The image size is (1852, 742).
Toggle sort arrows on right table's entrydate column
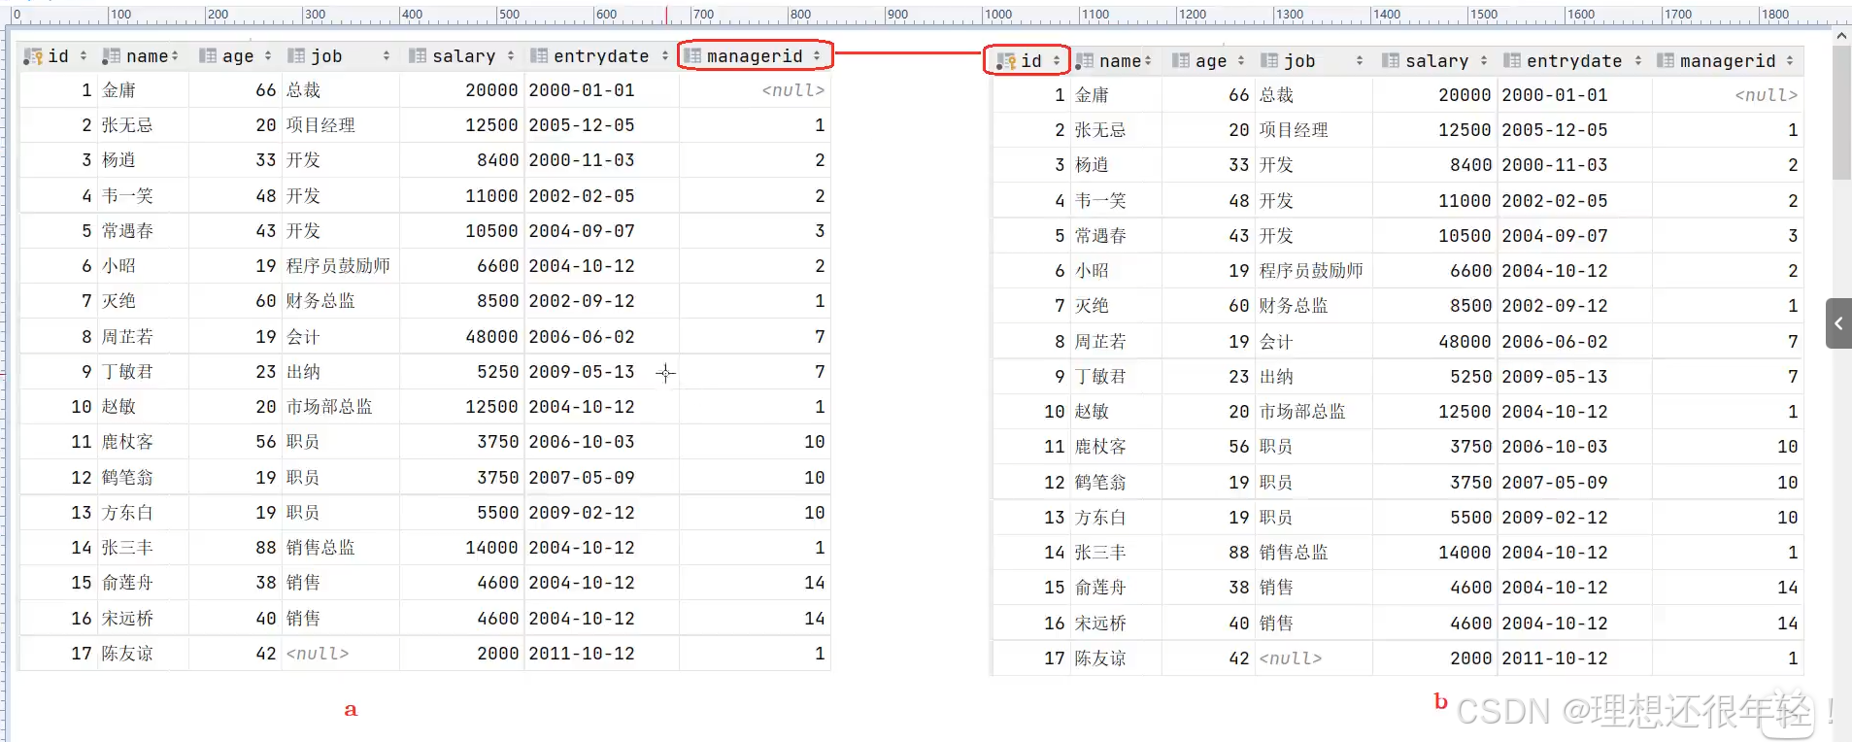tap(1638, 61)
